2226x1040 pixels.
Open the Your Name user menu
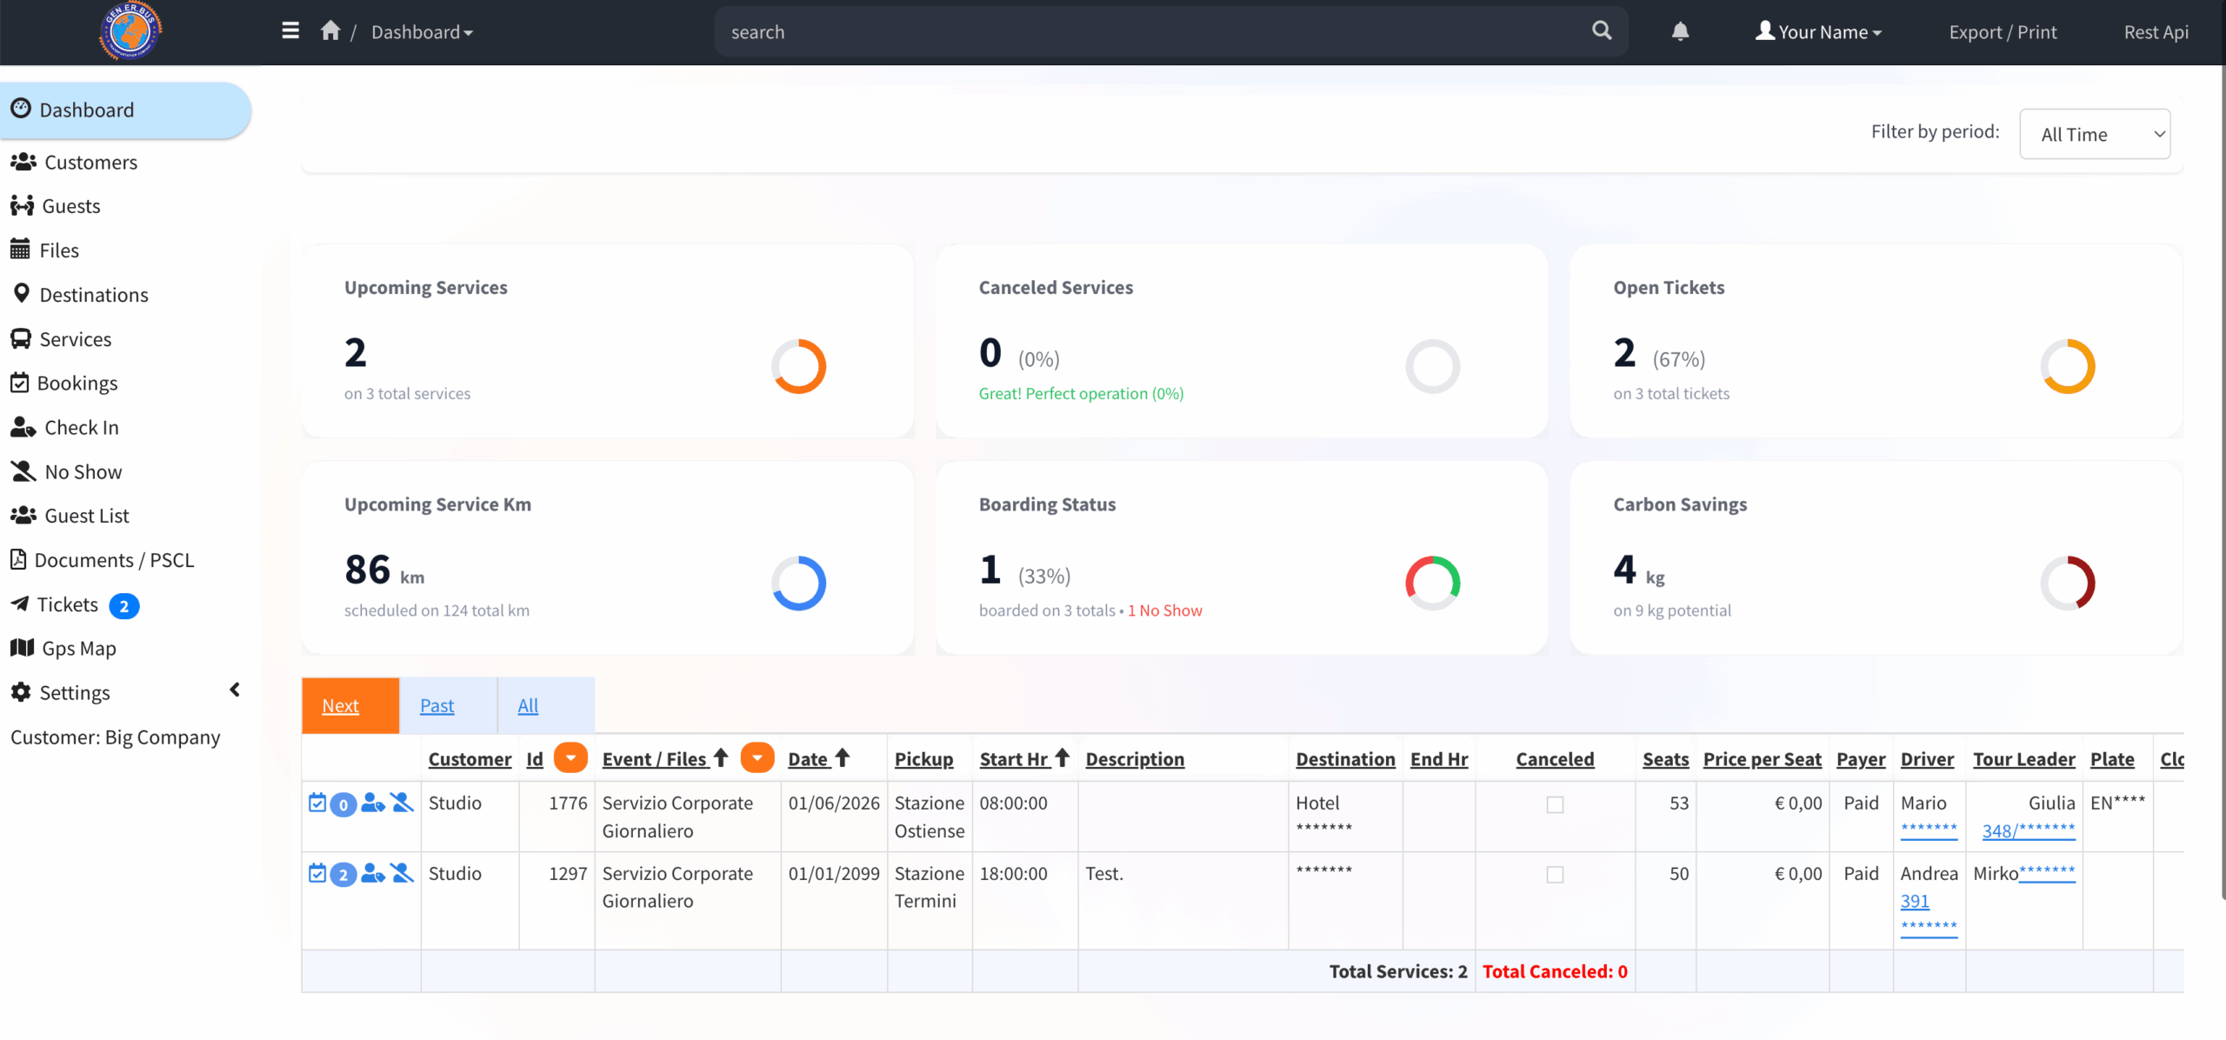1818,32
